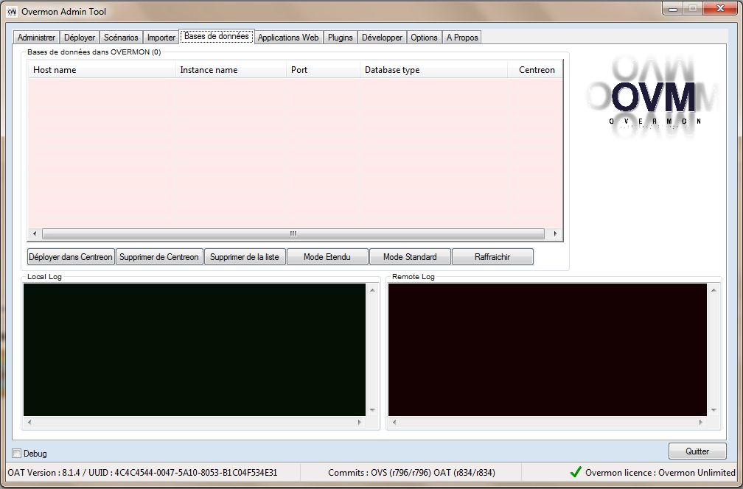Viewport: 743px width, 489px height.
Task: Sort by Centreon column header
Action: pos(535,69)
